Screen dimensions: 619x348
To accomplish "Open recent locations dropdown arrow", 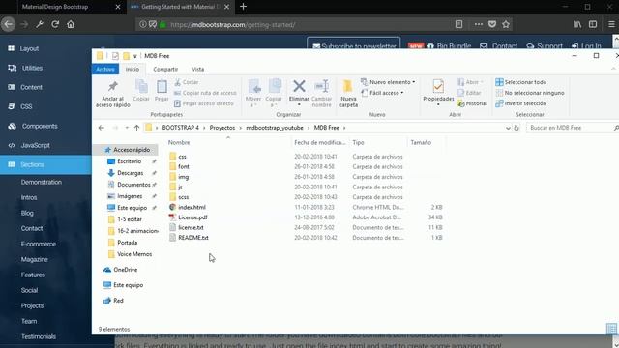I will coord(127,128).
